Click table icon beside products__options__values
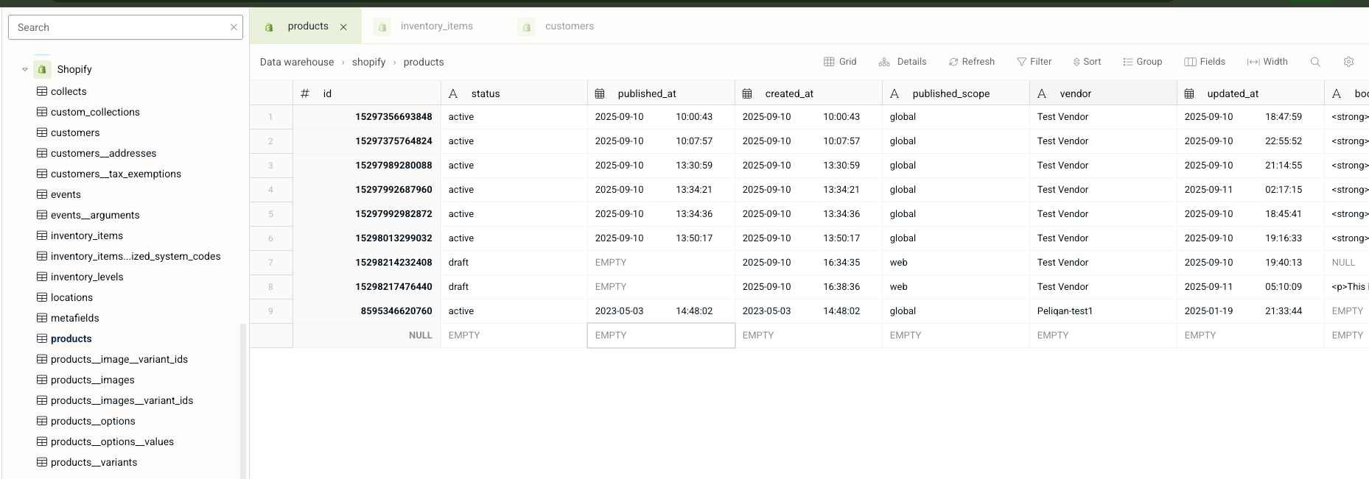 tap(42, 441)
